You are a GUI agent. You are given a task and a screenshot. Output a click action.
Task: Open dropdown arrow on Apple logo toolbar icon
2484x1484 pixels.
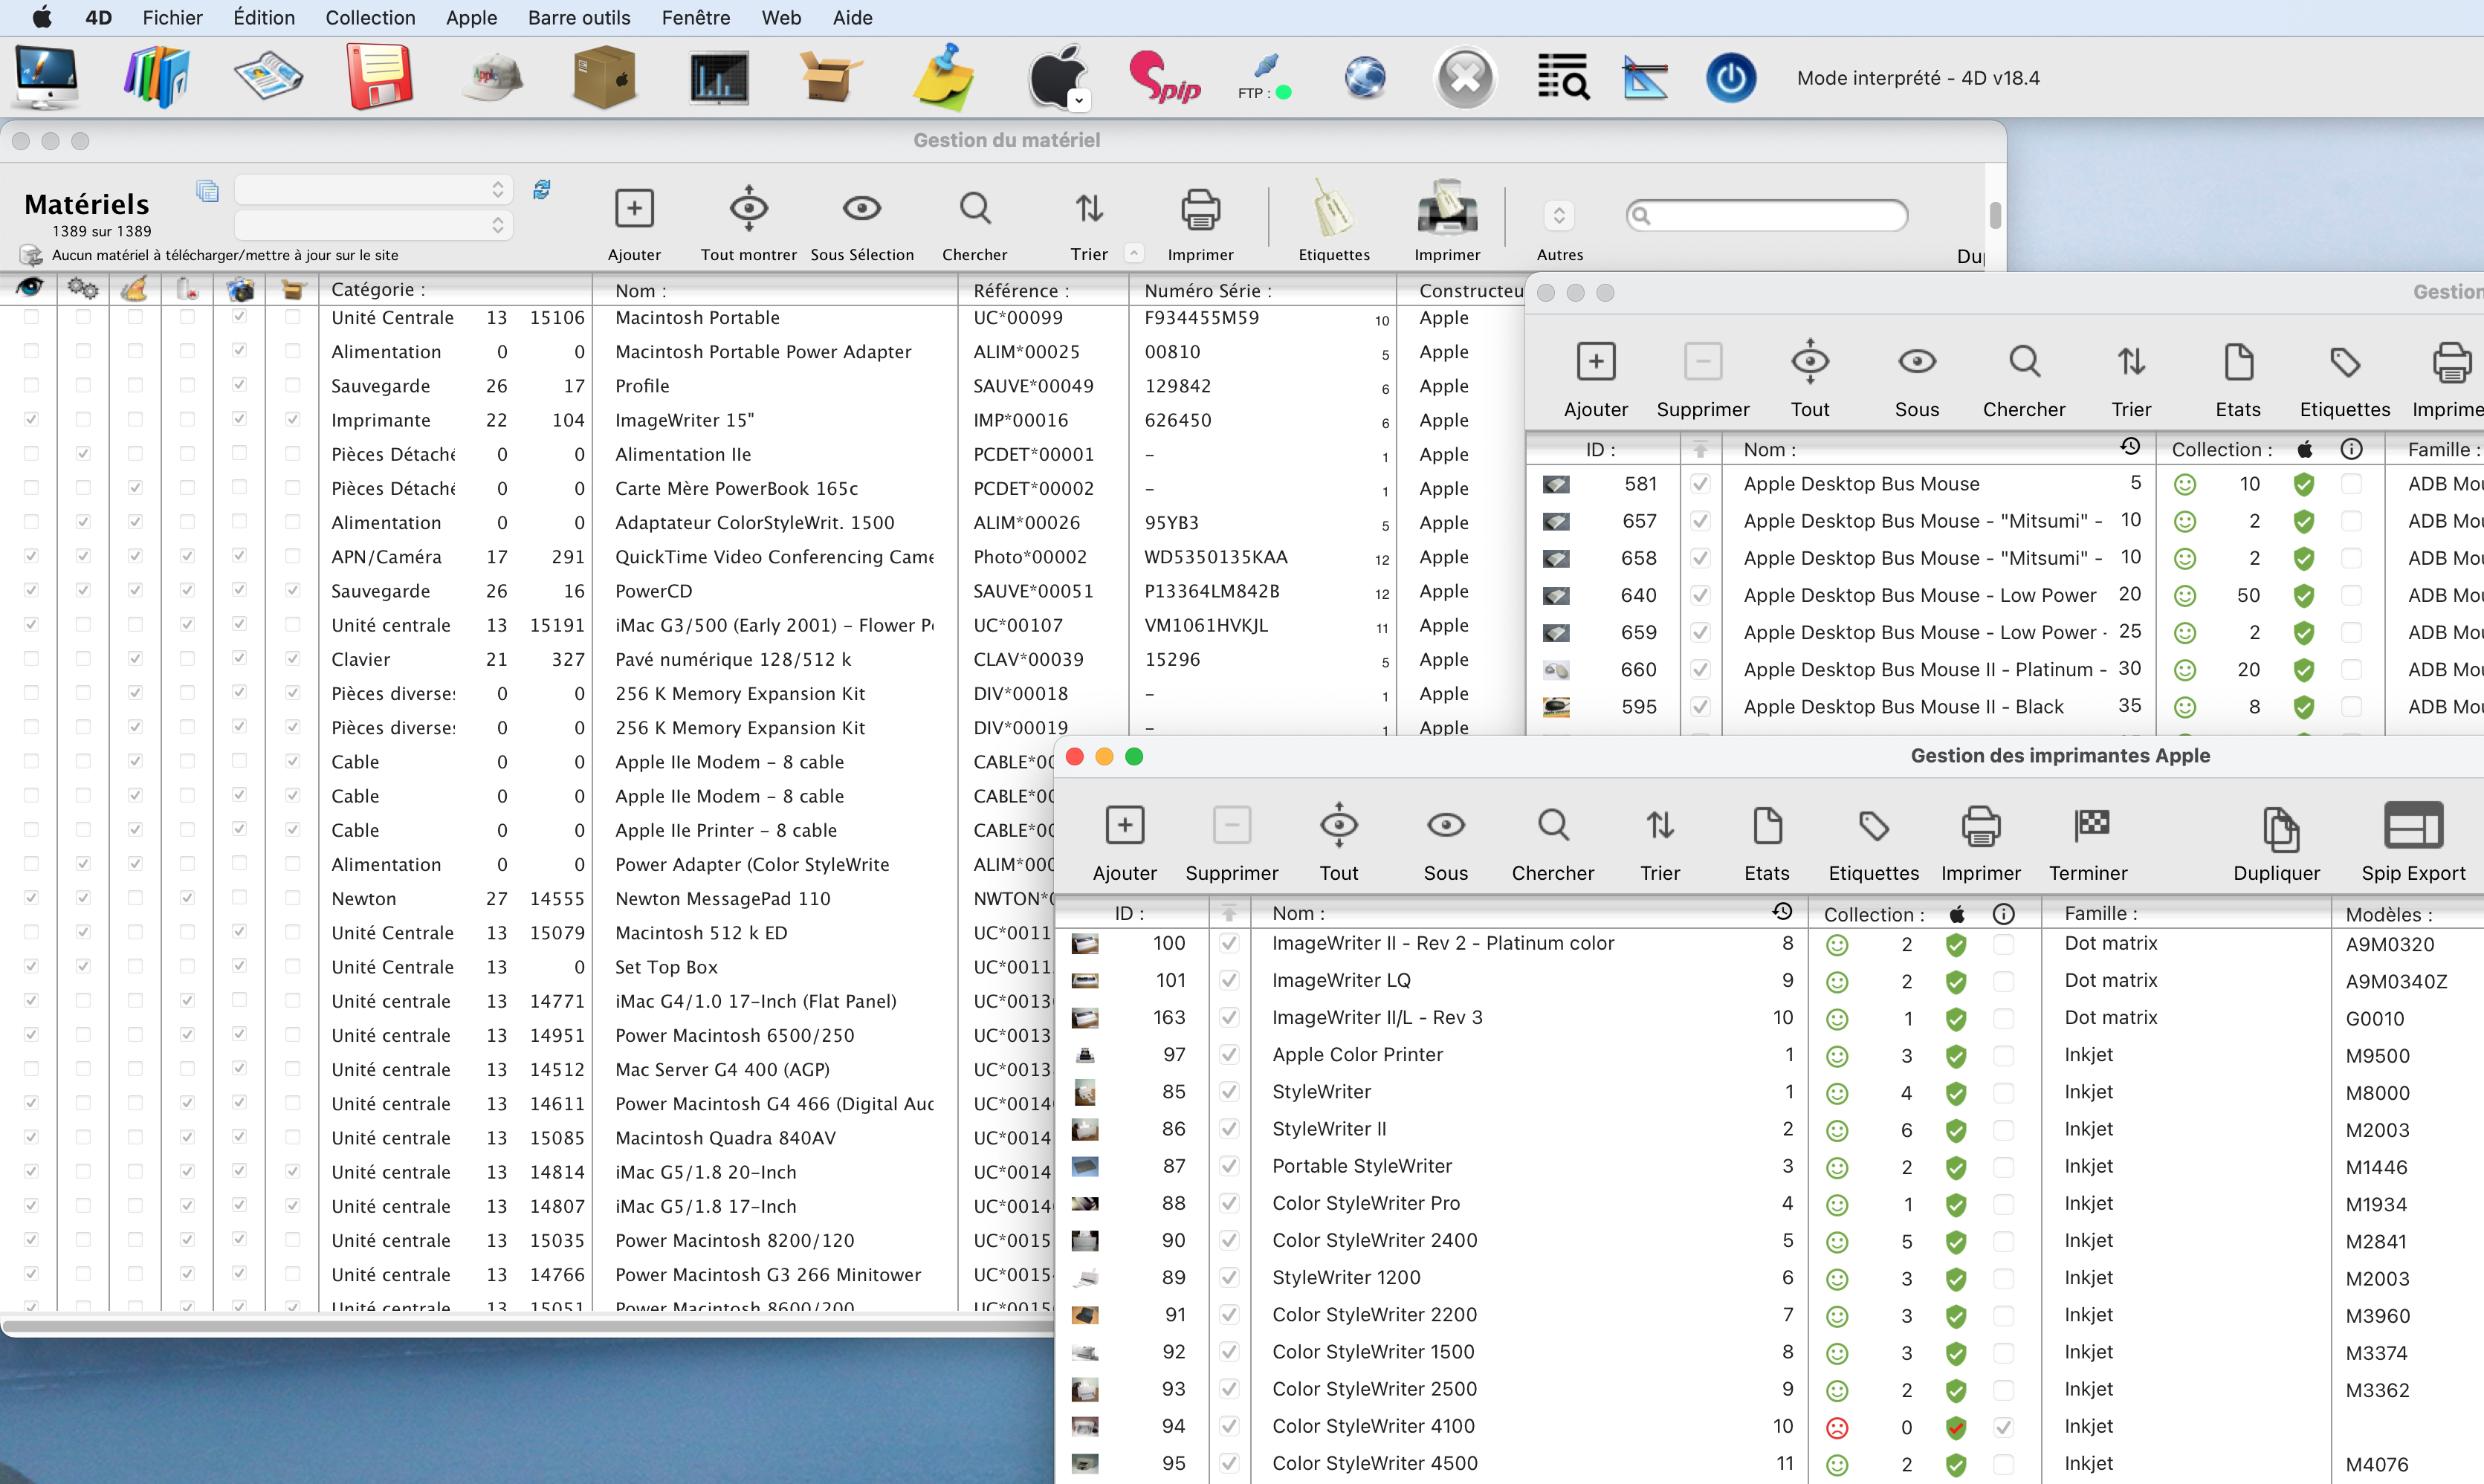click(1078, 100)
